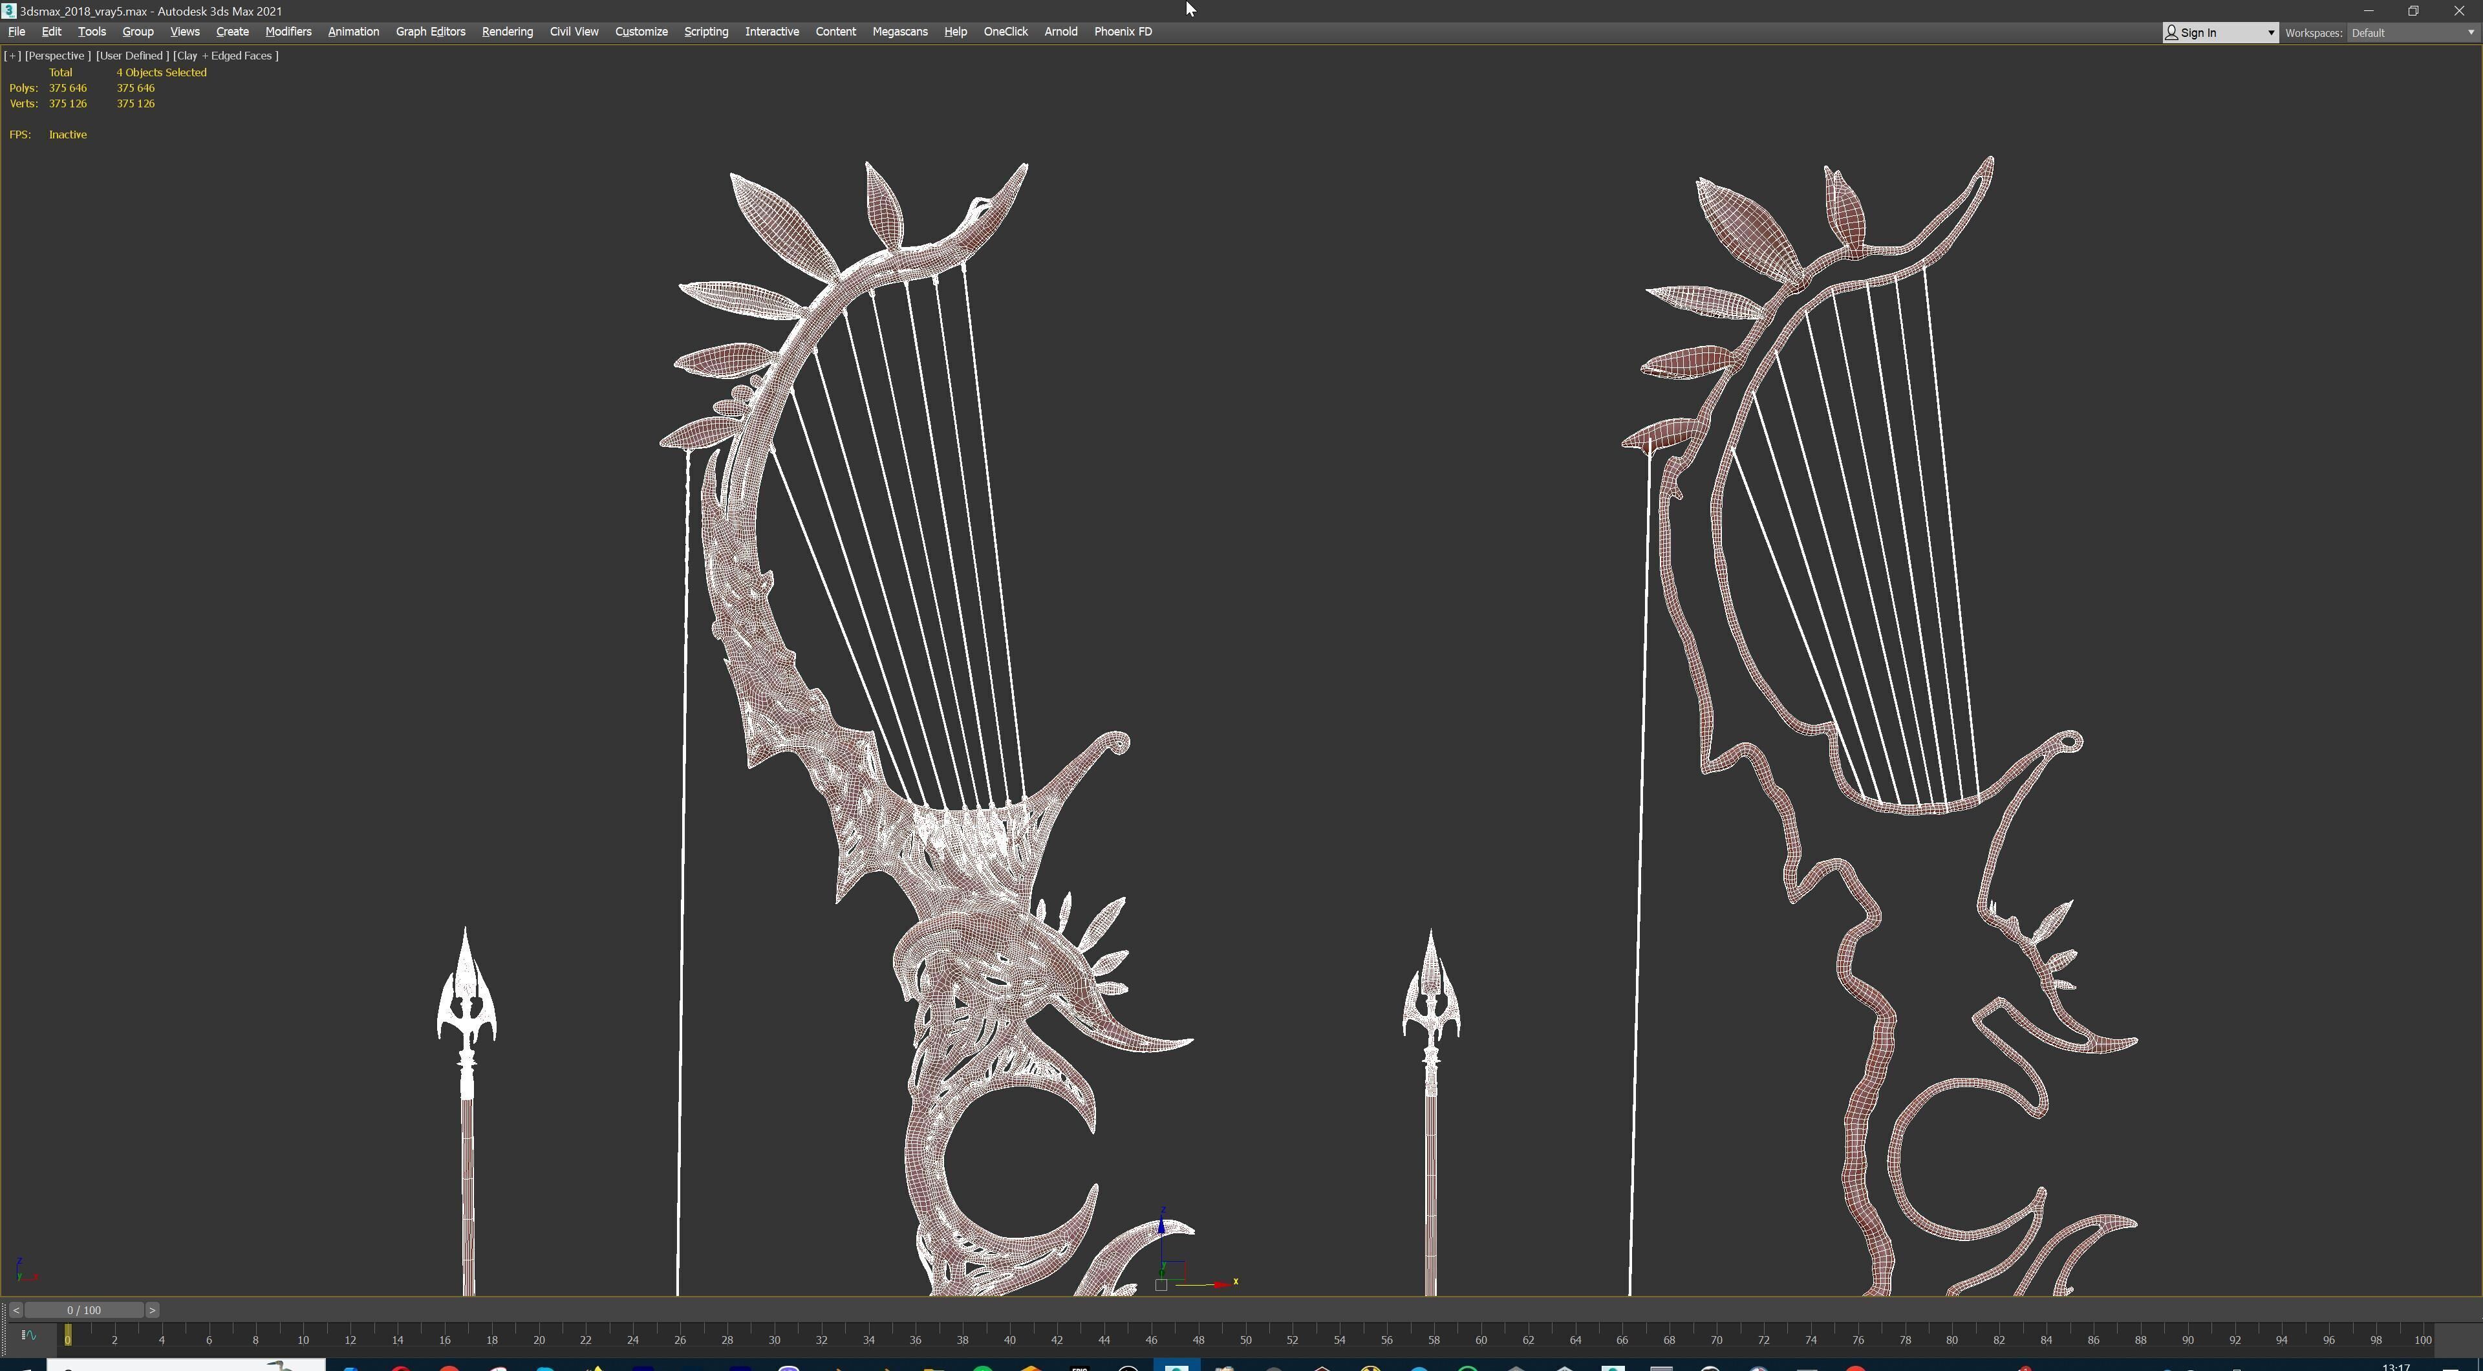This screenshot has width=2483, height=1371.
Task: Open the Mini Curve Editor toggle icon
Action: [x=28, y=1335]
